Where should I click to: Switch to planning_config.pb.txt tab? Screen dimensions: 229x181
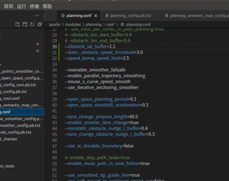[x=131, y=16]
